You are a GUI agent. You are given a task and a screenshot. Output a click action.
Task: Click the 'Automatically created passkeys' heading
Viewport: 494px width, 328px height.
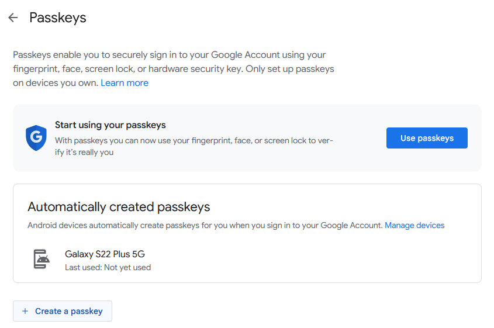(x=119, y=207)
